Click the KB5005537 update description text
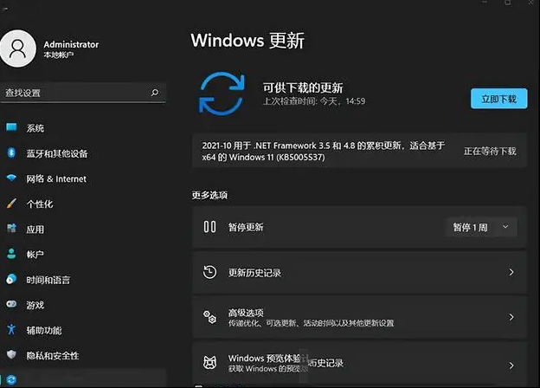540x388 pixels. pyautogui.click(x=324, y=152)
